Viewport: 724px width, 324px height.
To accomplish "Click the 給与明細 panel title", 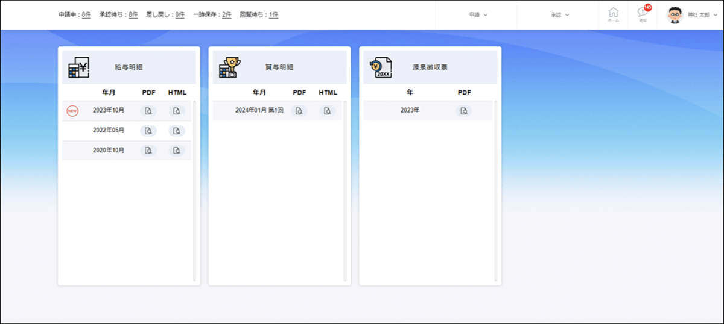I will pos(129,67).
